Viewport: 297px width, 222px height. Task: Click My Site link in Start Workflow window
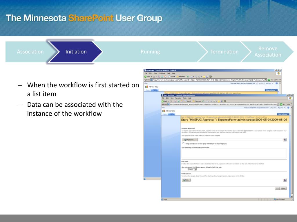click(273, 108)
